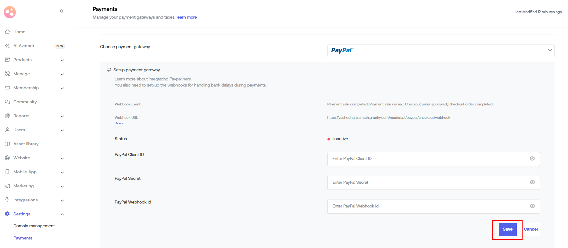Select Payments in the Settings submenu
Screen dimensions: 568x248
(x=23, y=238)
